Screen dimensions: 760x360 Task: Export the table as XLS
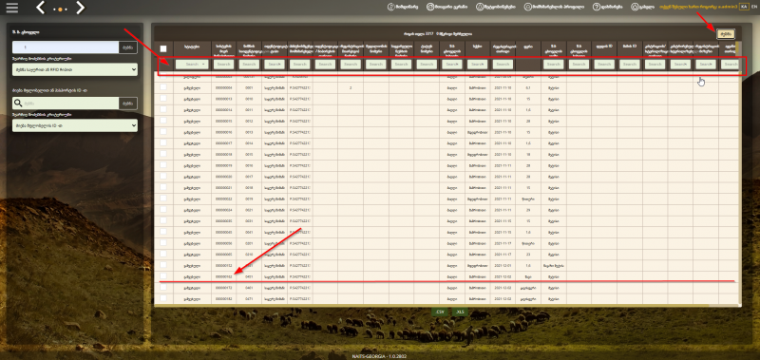tap(460, 313)
